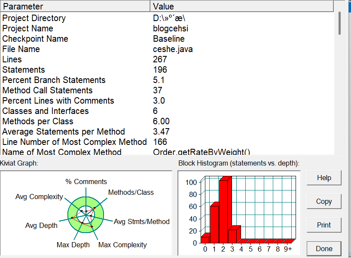Click the Avg Stmts/Method axis label
351x258 pixels.
tap(142, 221)
